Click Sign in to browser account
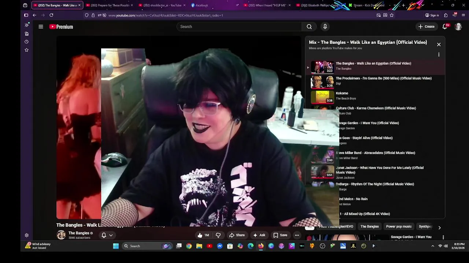 432,15
